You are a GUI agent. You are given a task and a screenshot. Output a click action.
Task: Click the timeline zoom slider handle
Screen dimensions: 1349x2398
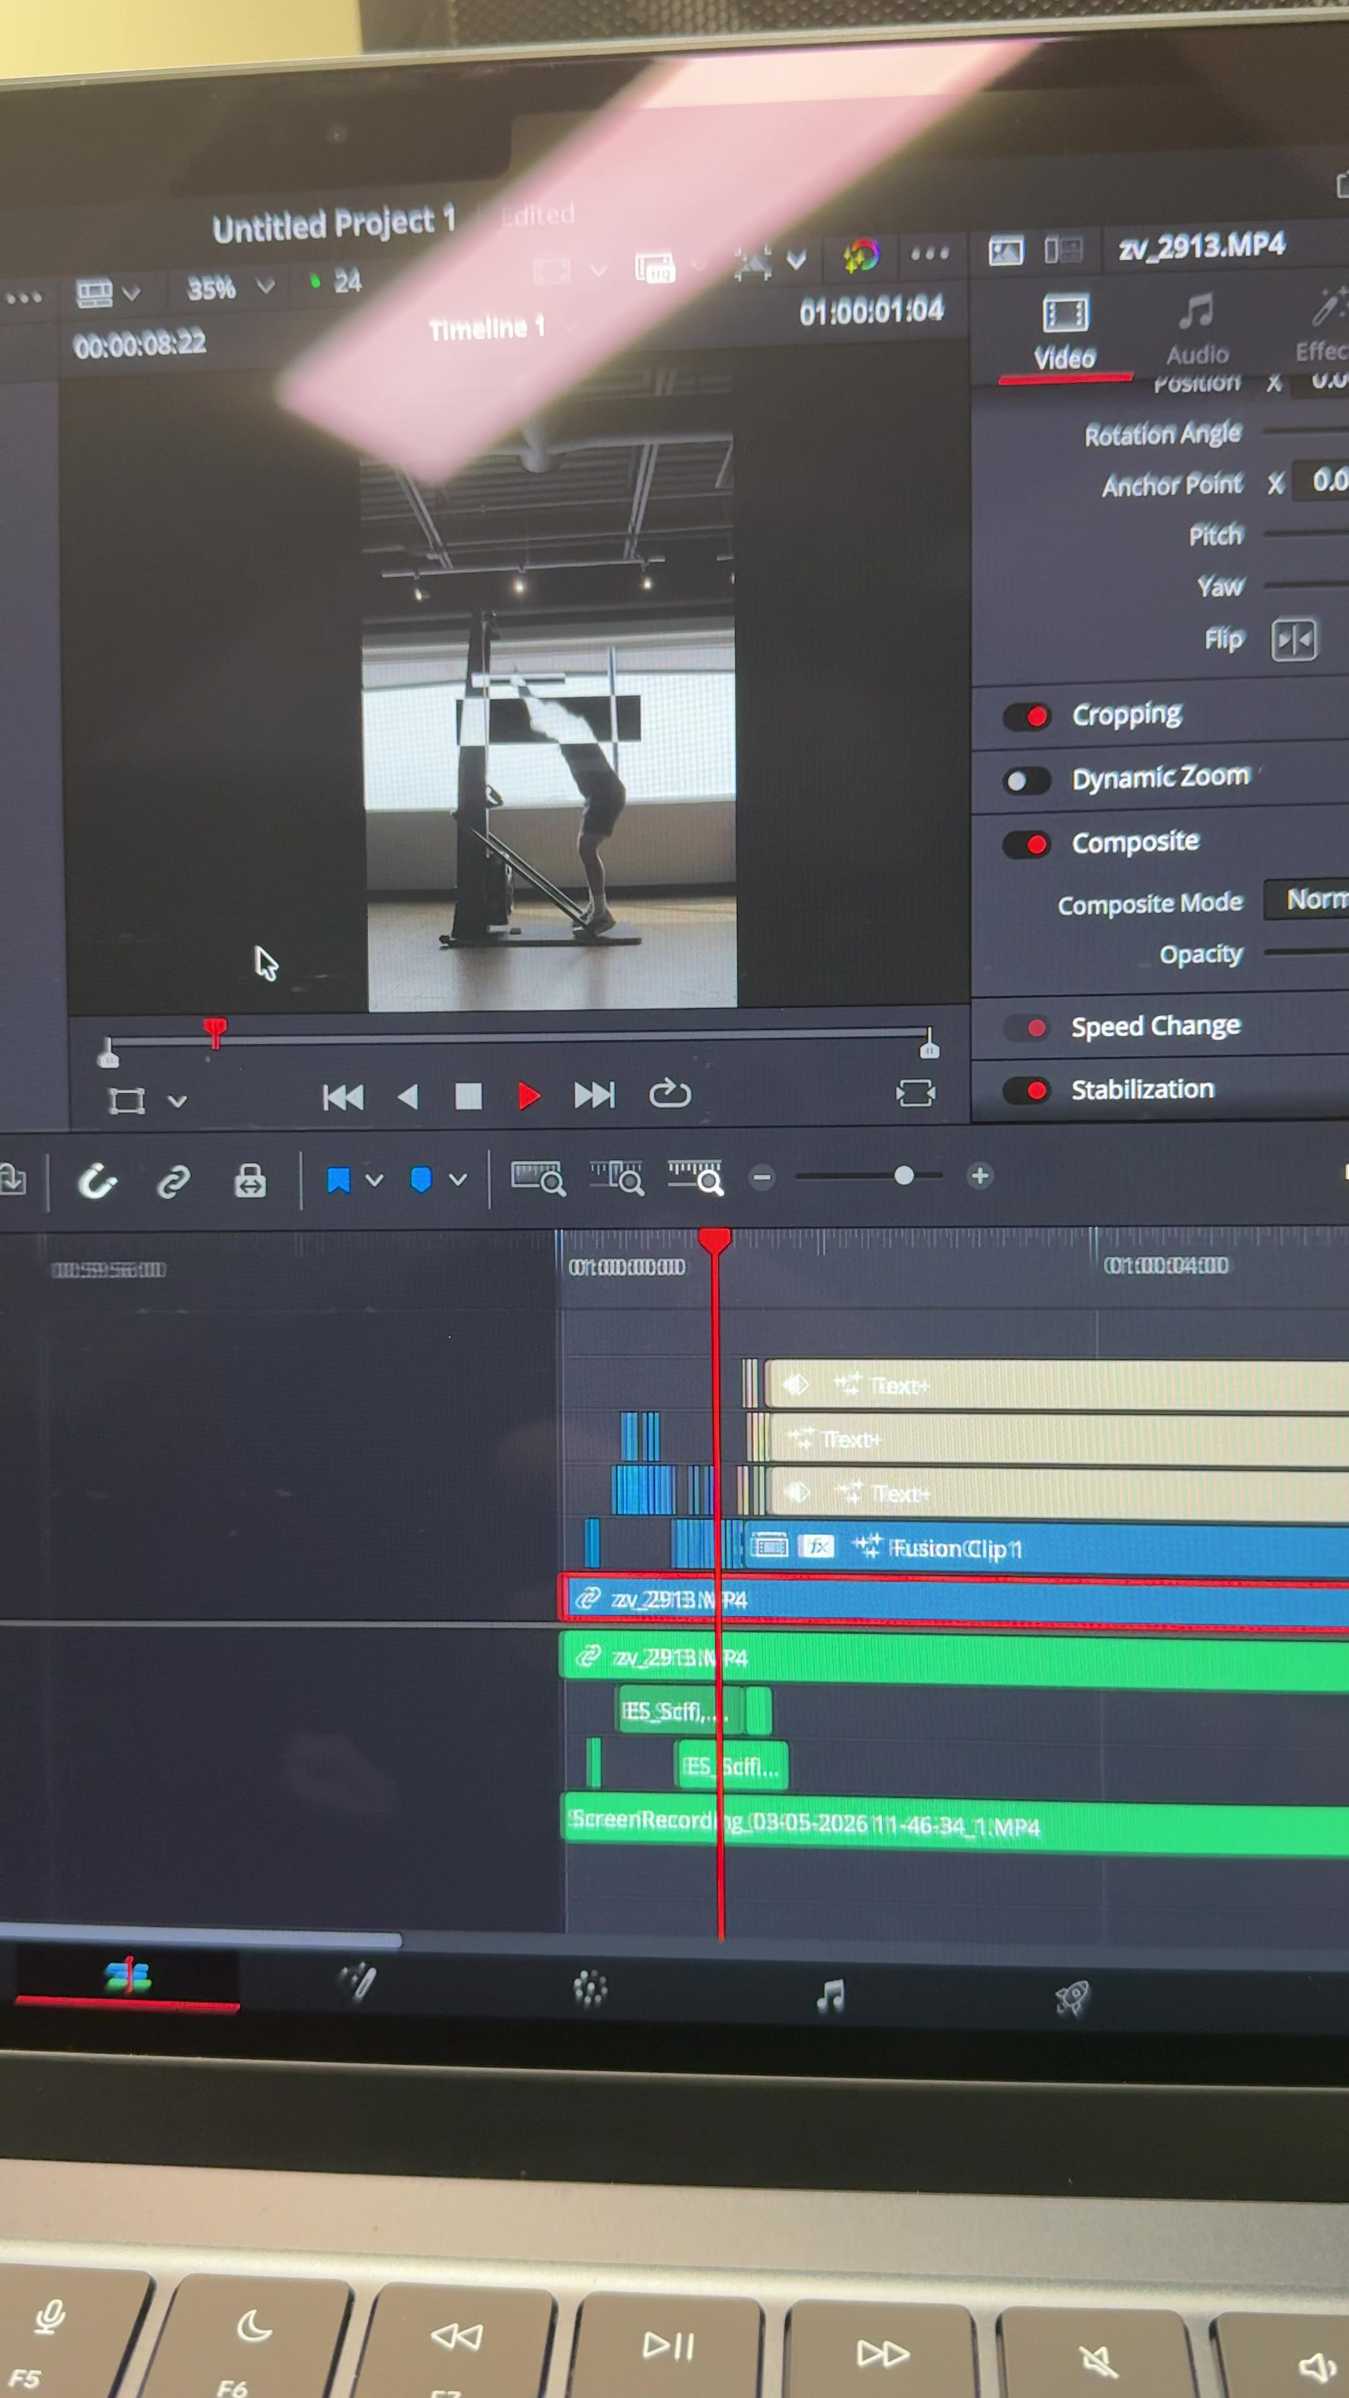tap(903, 1176)
